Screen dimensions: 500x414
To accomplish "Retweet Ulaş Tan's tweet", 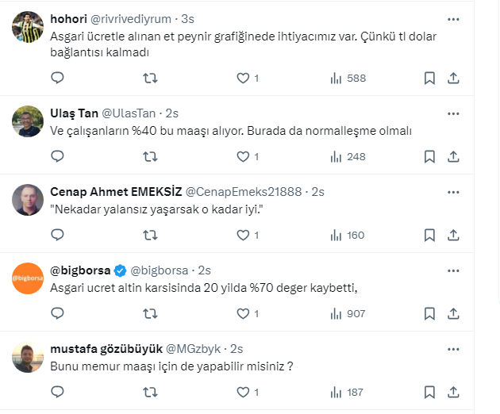I will (x=149, y=156).
